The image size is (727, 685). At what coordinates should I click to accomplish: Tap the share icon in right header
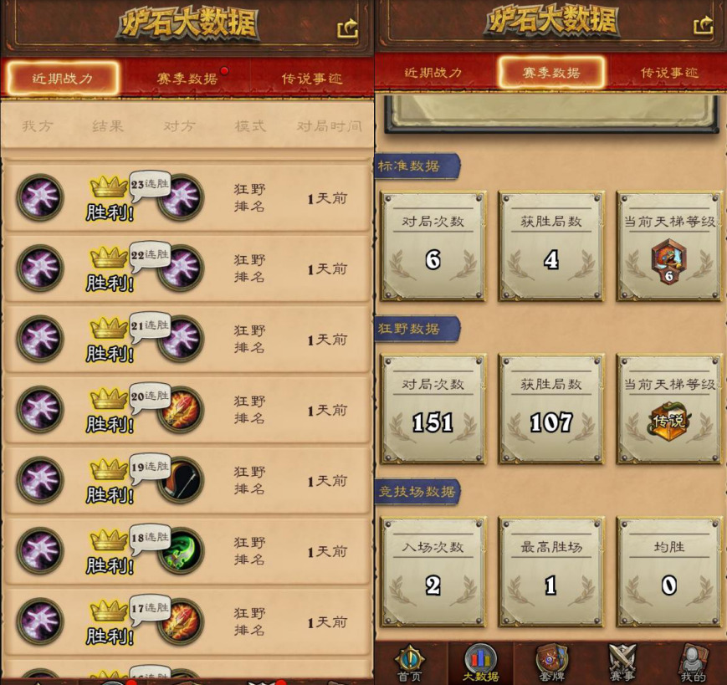tap(704, 25)
